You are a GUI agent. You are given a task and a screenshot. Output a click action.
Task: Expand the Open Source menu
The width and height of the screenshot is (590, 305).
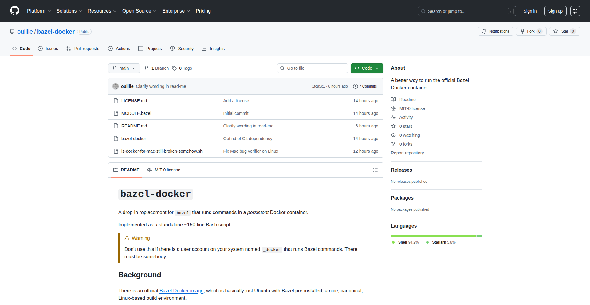pos(140,11)
